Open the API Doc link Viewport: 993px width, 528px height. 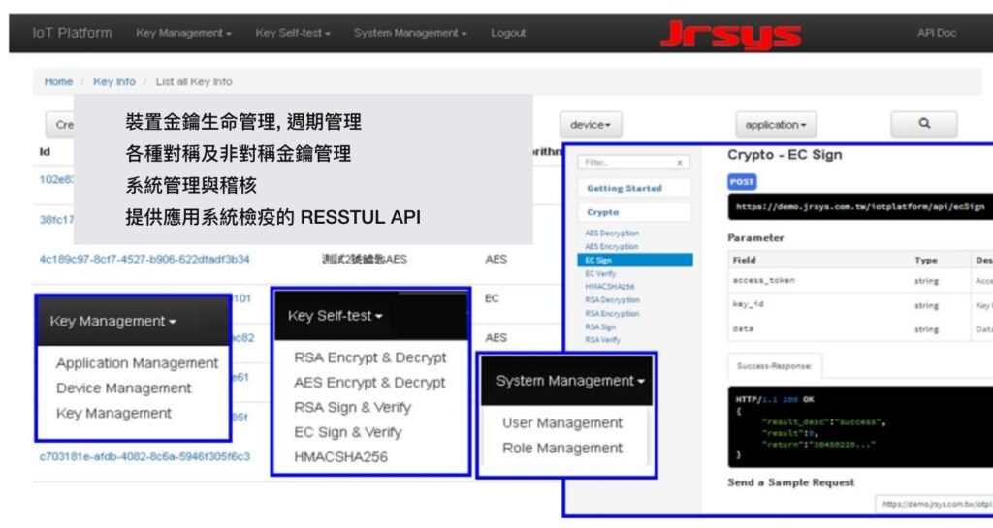click(937, 33)
